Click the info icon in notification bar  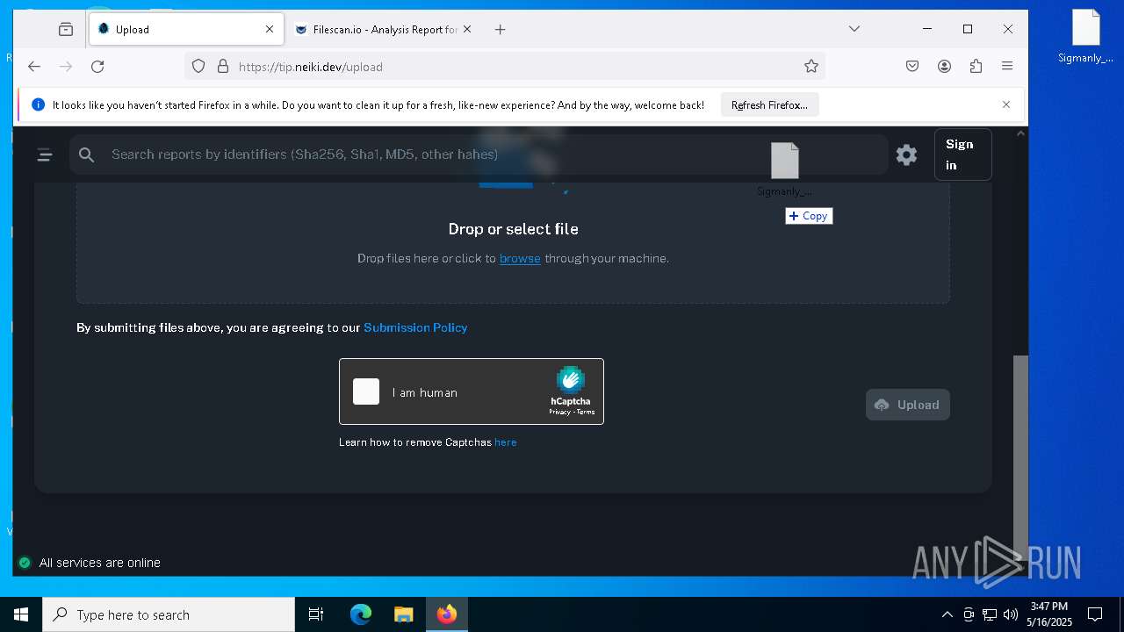(x=38, y=104)
